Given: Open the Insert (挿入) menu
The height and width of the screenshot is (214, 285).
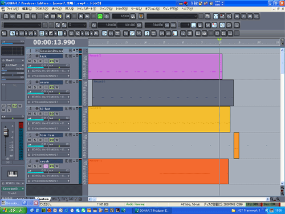Looking at the screenshot, I should pos(69,9).
